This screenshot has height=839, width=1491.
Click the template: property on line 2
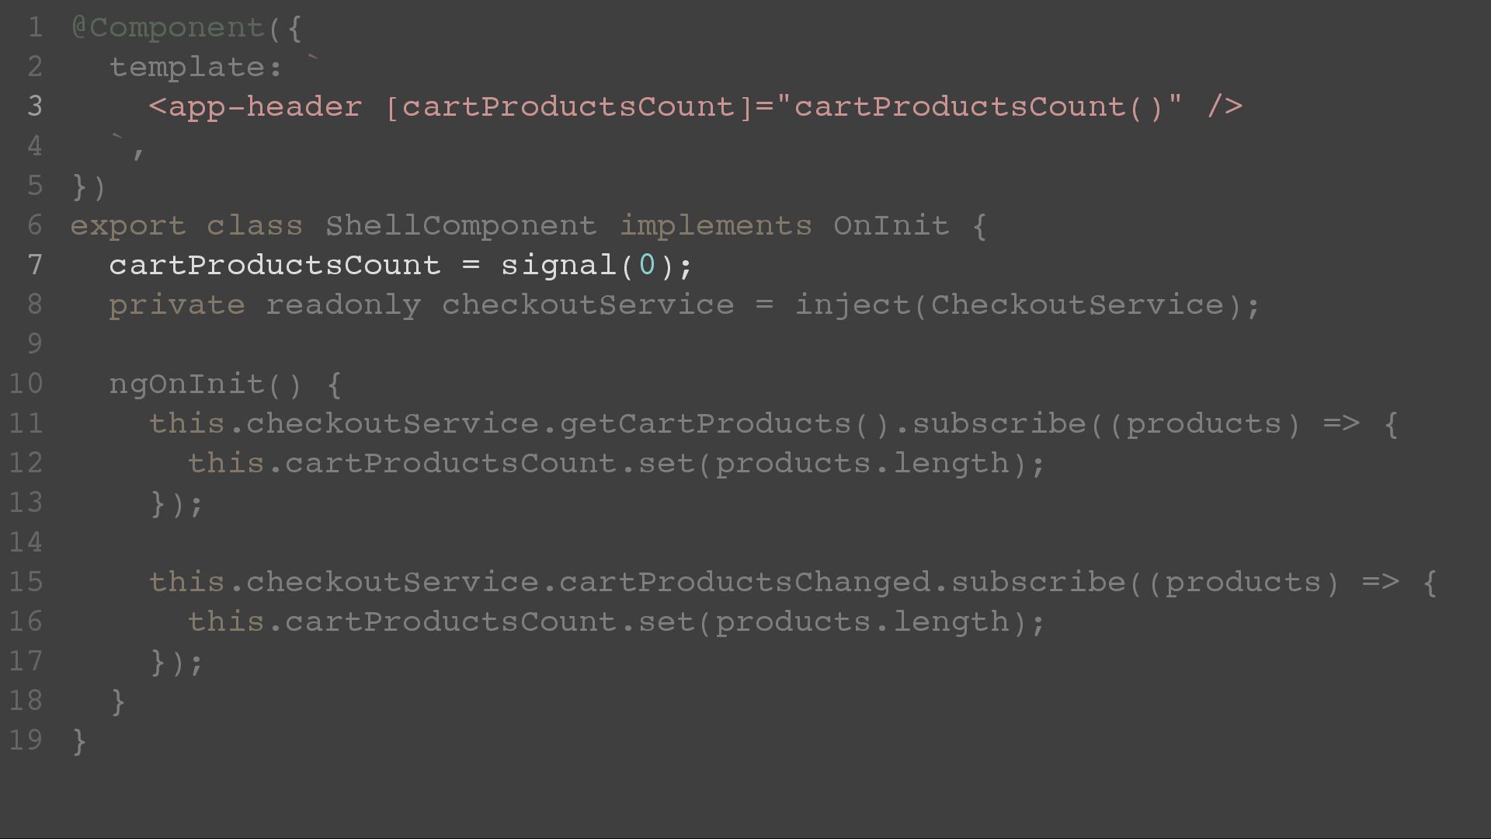(x=196, y=68)
